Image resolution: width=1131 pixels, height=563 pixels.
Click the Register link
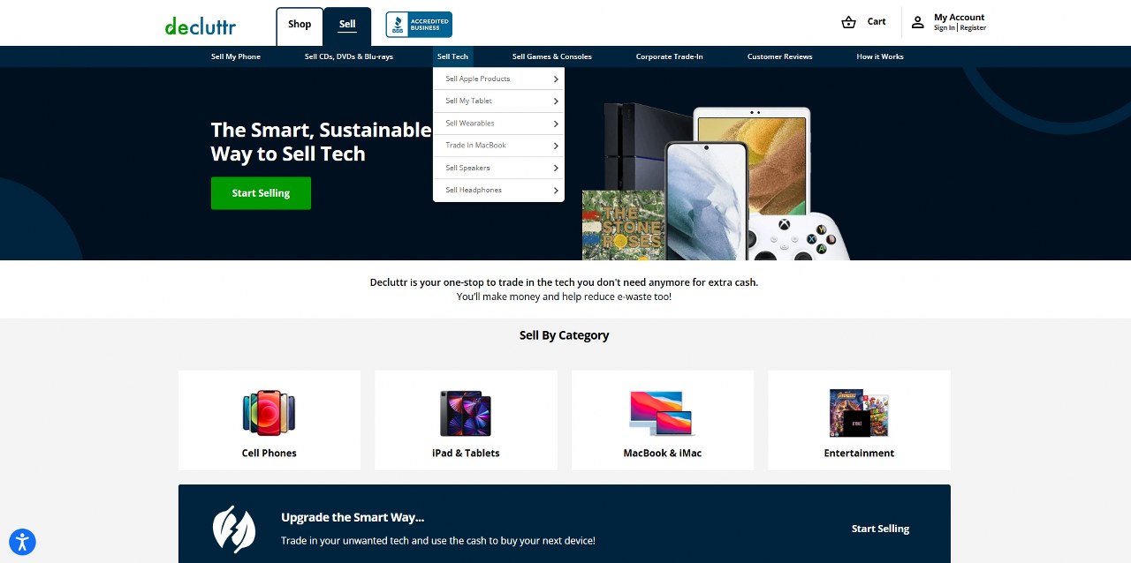point(973,28)
